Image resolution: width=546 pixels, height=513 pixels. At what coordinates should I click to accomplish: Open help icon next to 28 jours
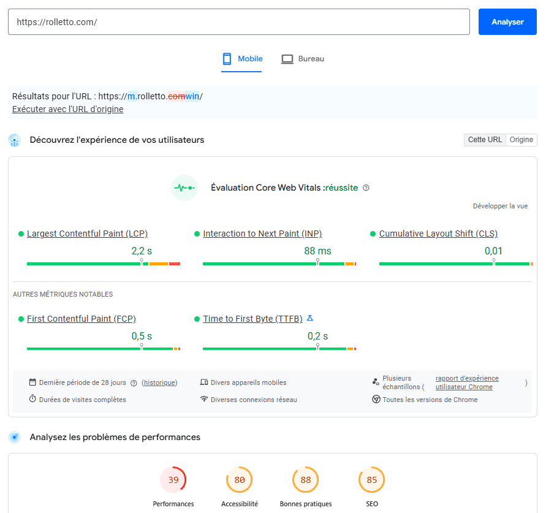[x=134, y=383]
